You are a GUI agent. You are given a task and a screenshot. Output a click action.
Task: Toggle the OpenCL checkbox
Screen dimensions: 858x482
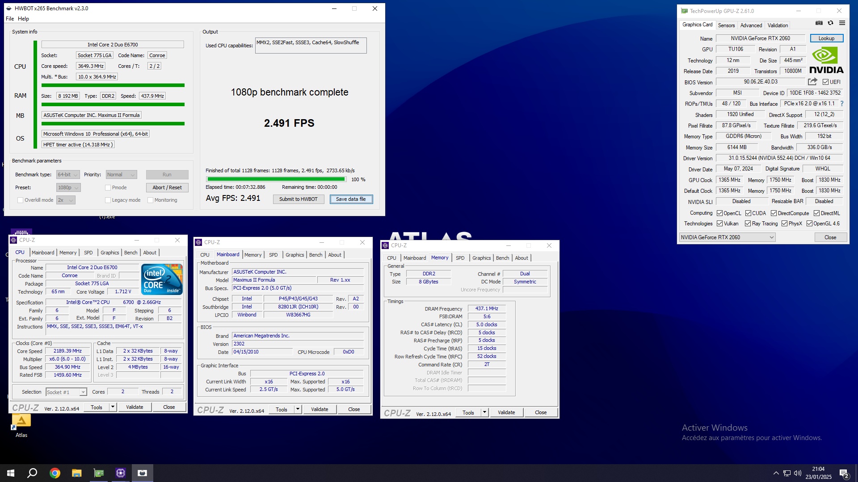(719, 213)
